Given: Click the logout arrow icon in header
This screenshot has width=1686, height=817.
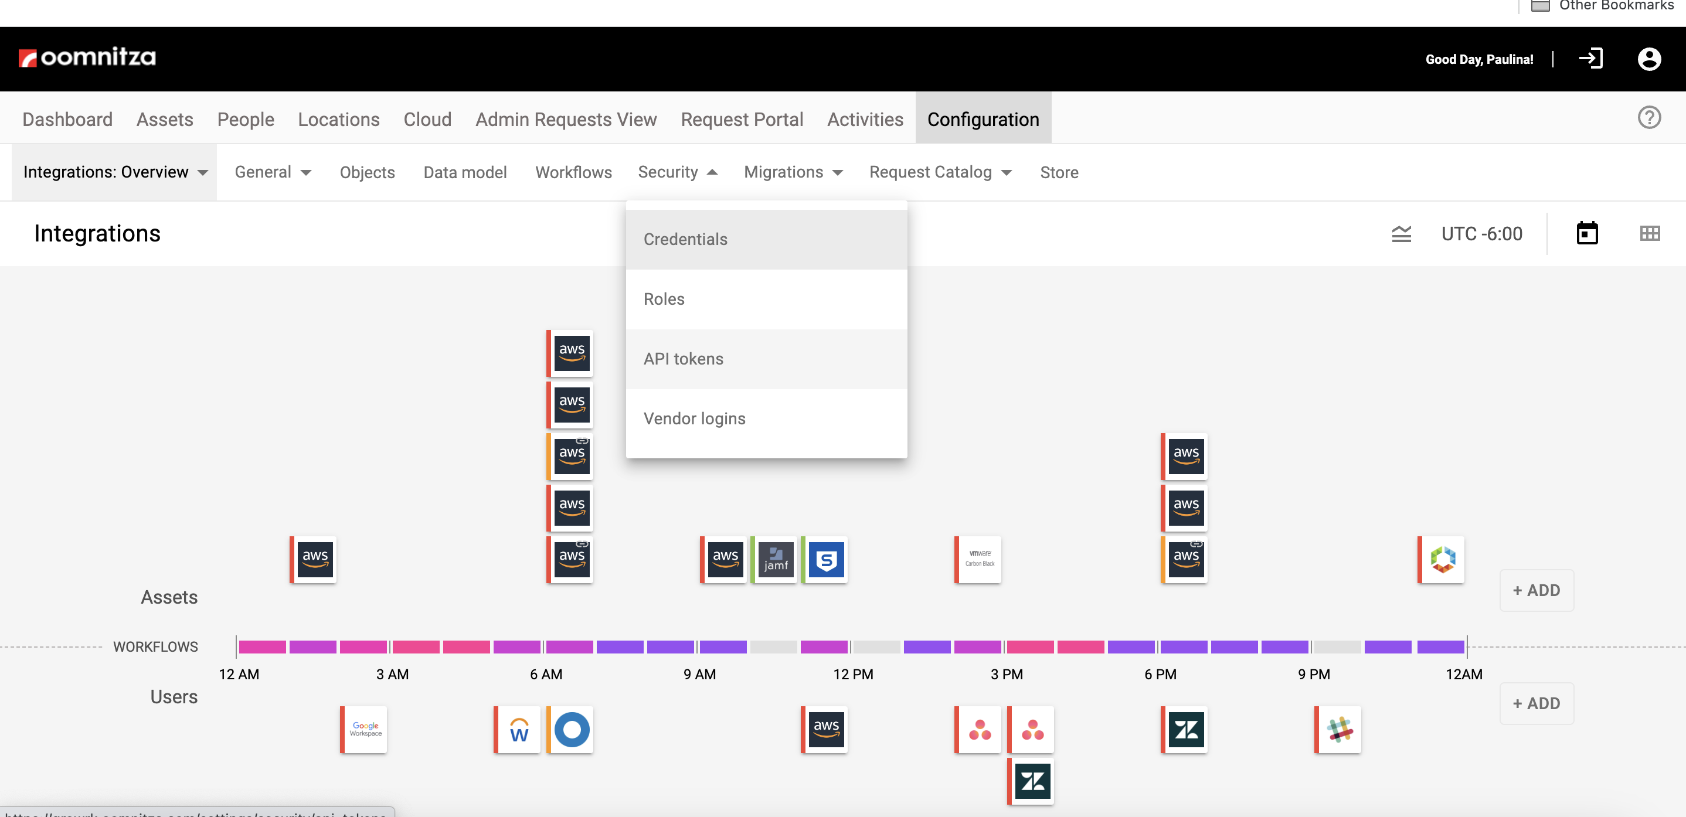Looking at the screenshot, I should tap(1590, 59).
